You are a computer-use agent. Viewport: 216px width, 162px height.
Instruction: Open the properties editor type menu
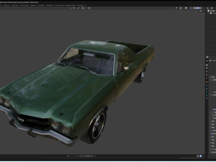207,57
